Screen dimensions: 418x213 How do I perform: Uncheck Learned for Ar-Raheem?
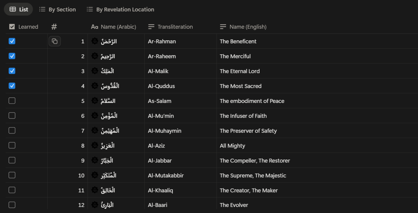tap(12, 56)
